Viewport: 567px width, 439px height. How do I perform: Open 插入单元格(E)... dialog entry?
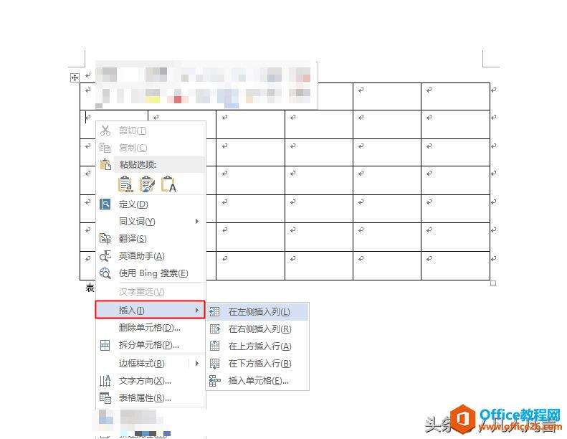click(257, 380)
